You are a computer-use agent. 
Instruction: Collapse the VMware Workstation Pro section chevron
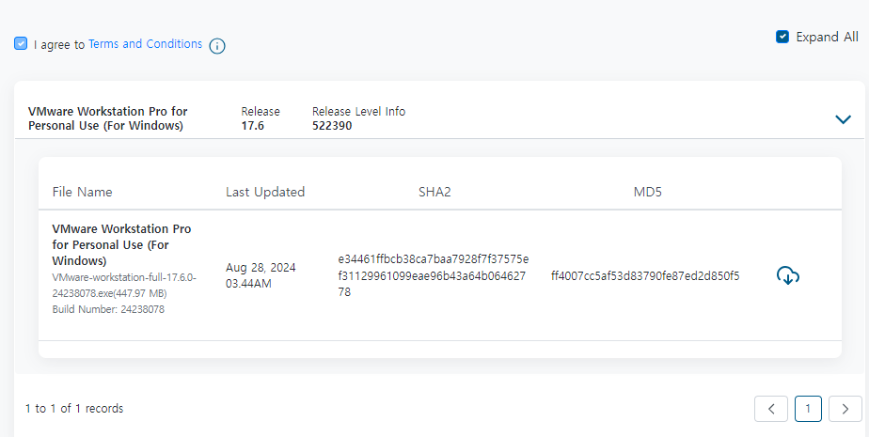(x=843, y=119)
